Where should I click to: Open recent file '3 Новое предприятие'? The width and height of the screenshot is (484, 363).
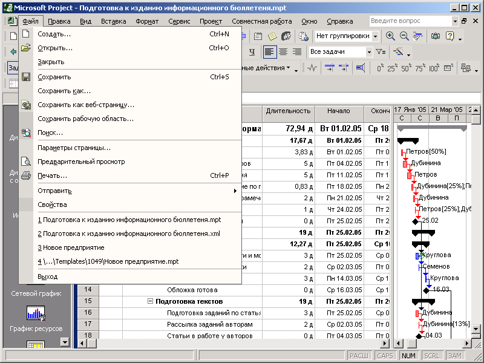(x=130, y=247)
